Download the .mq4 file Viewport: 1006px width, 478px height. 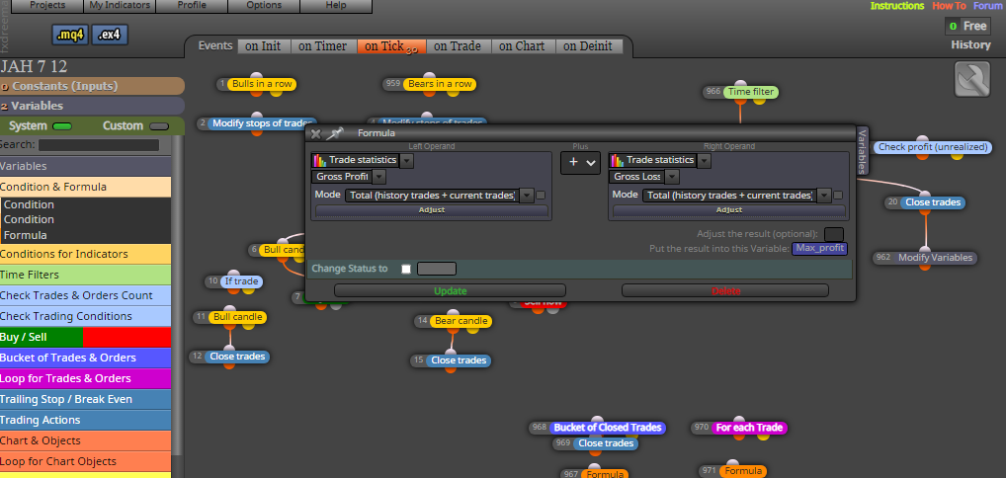point(70,36)
